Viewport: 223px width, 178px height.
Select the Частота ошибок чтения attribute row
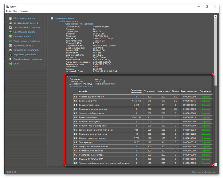click(x=143, y=97)
